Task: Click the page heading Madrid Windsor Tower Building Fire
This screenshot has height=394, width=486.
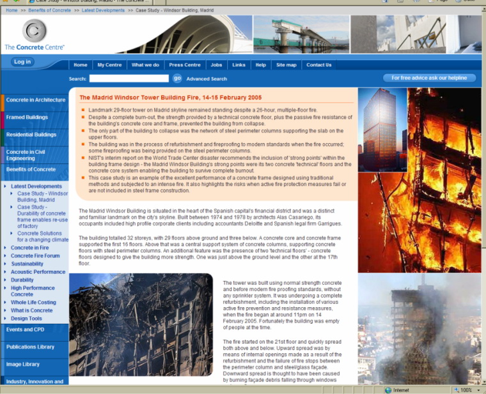Action: [171, 98]
